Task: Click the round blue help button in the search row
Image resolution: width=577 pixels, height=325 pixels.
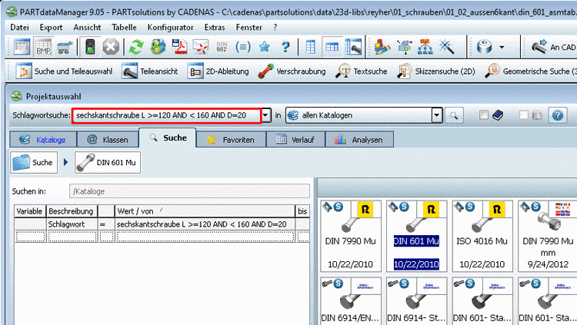Action: click(x=558, y=115)
